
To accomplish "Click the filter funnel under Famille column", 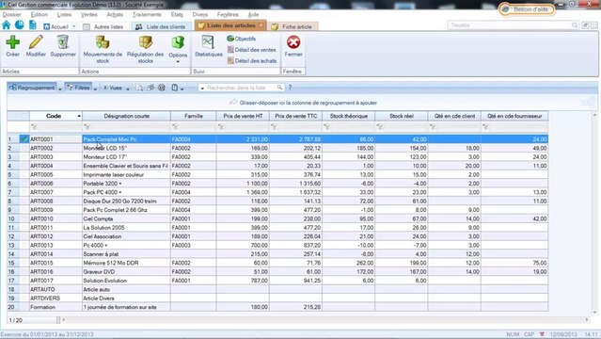I will (x=175, y=127).
